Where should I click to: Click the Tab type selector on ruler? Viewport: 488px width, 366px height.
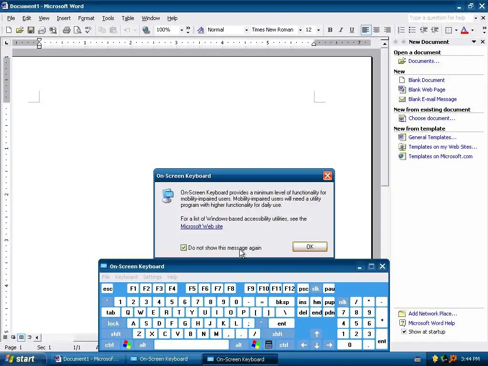click(x=6, y=42)
